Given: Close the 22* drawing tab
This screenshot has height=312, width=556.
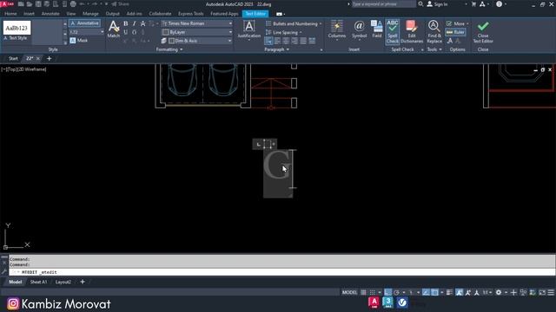Looking at the screenshot, I should (38, 58).
